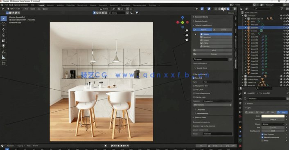This screenshot has width=289, height=150.
Task: Click the Blender logo menu icon
Action: coord(2,5)
